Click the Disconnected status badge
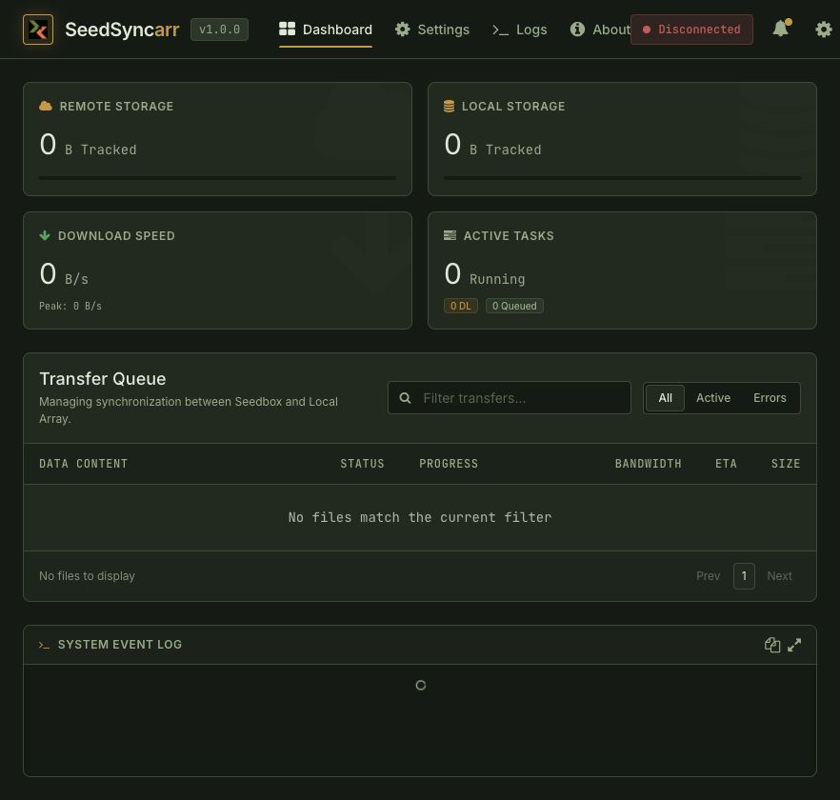Image resolution: width=840 pixels, height=800 pixels. click(x=691, y=30)
